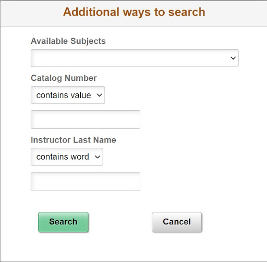Click the green Search button

pos(63,222)
